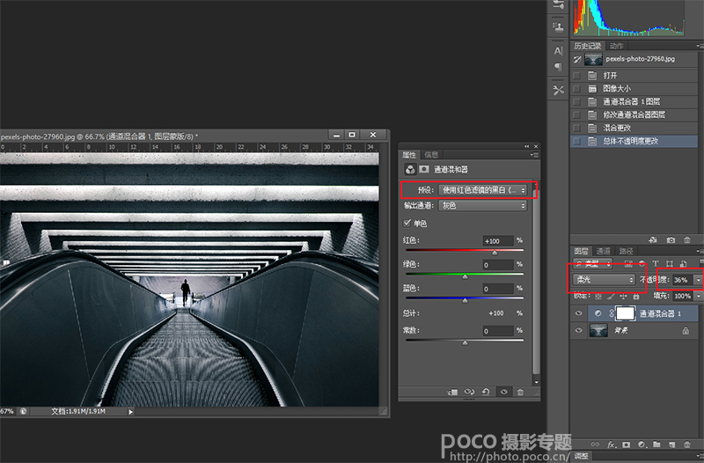Switch to the 动作 actions tab

(617, 46)
